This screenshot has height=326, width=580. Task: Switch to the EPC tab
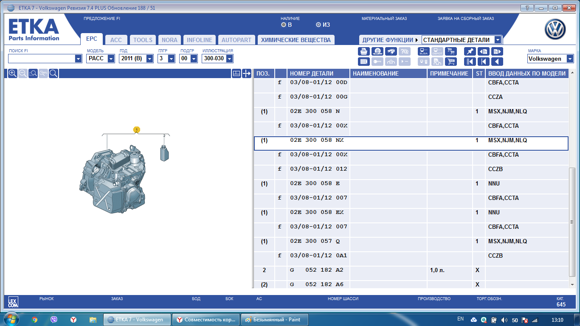[92, 39]
